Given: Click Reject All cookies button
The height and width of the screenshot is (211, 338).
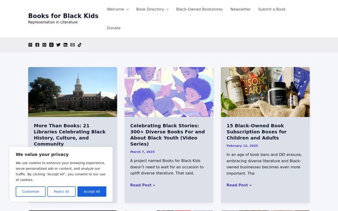Looking at the screenshot, I should pos(61,191).
